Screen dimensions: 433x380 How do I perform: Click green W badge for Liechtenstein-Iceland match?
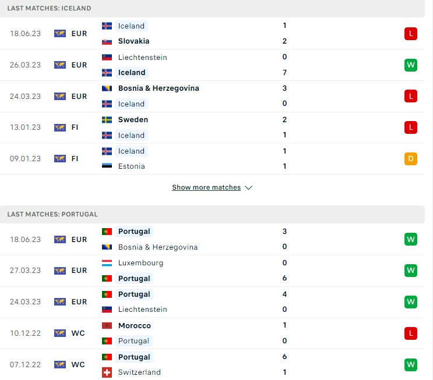(411, 65)
